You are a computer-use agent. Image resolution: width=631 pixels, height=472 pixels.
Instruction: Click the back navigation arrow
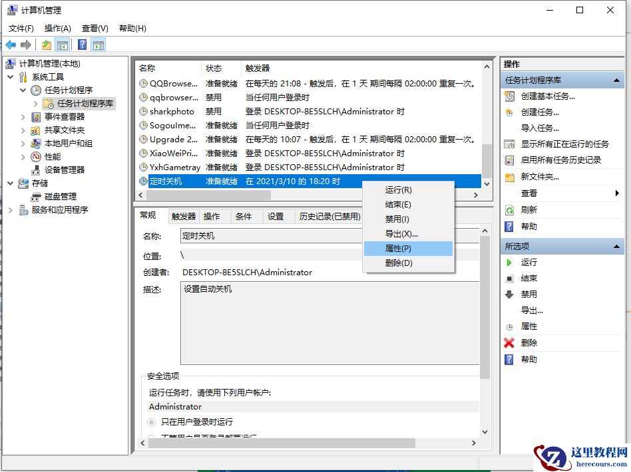11,45
